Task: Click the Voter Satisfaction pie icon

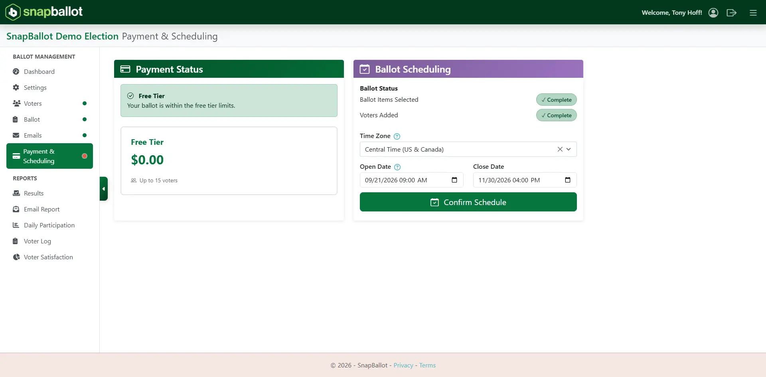Action: 16,257
